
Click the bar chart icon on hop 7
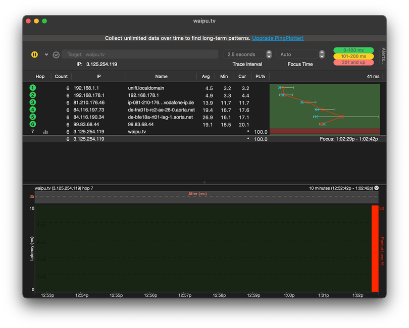(x=45, y=132)
